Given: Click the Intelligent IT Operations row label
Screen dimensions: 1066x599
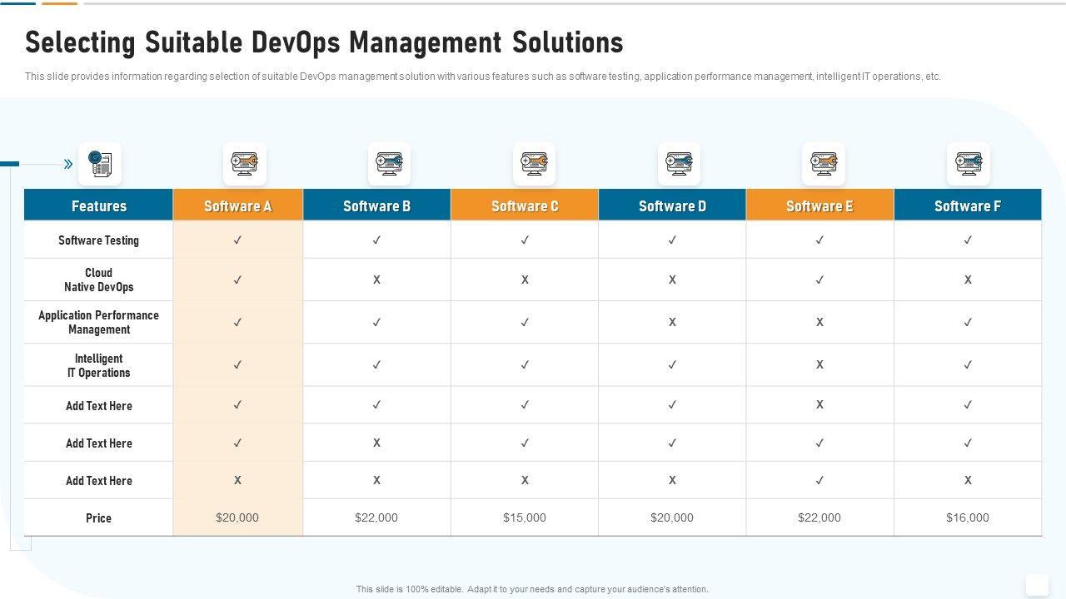Looking at the screenshot, I should point(98,365).
